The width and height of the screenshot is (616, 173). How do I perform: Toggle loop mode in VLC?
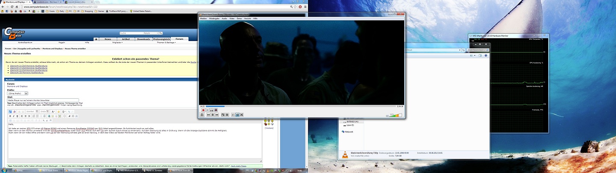pos(237,114)
